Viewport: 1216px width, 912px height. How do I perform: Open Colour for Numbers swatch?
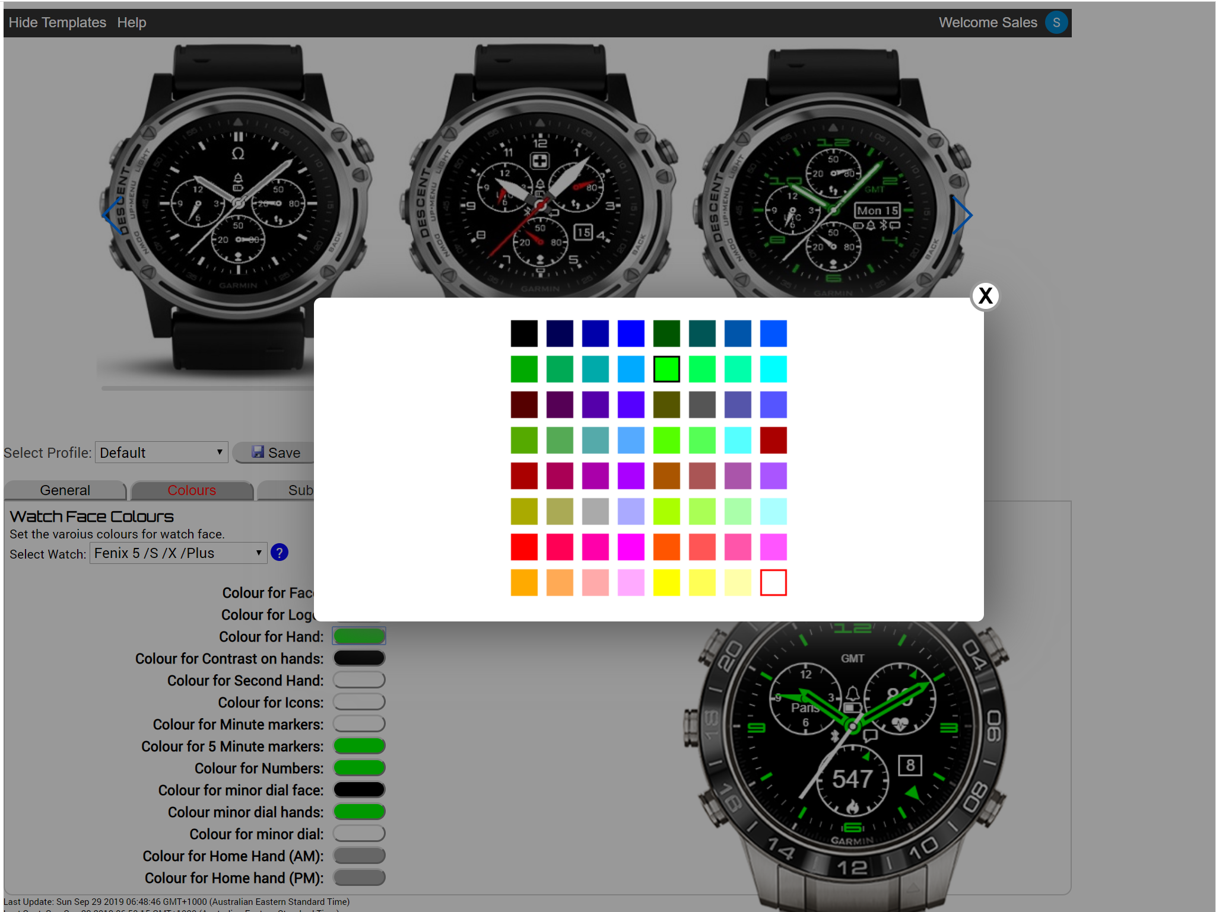coord(359,768)
